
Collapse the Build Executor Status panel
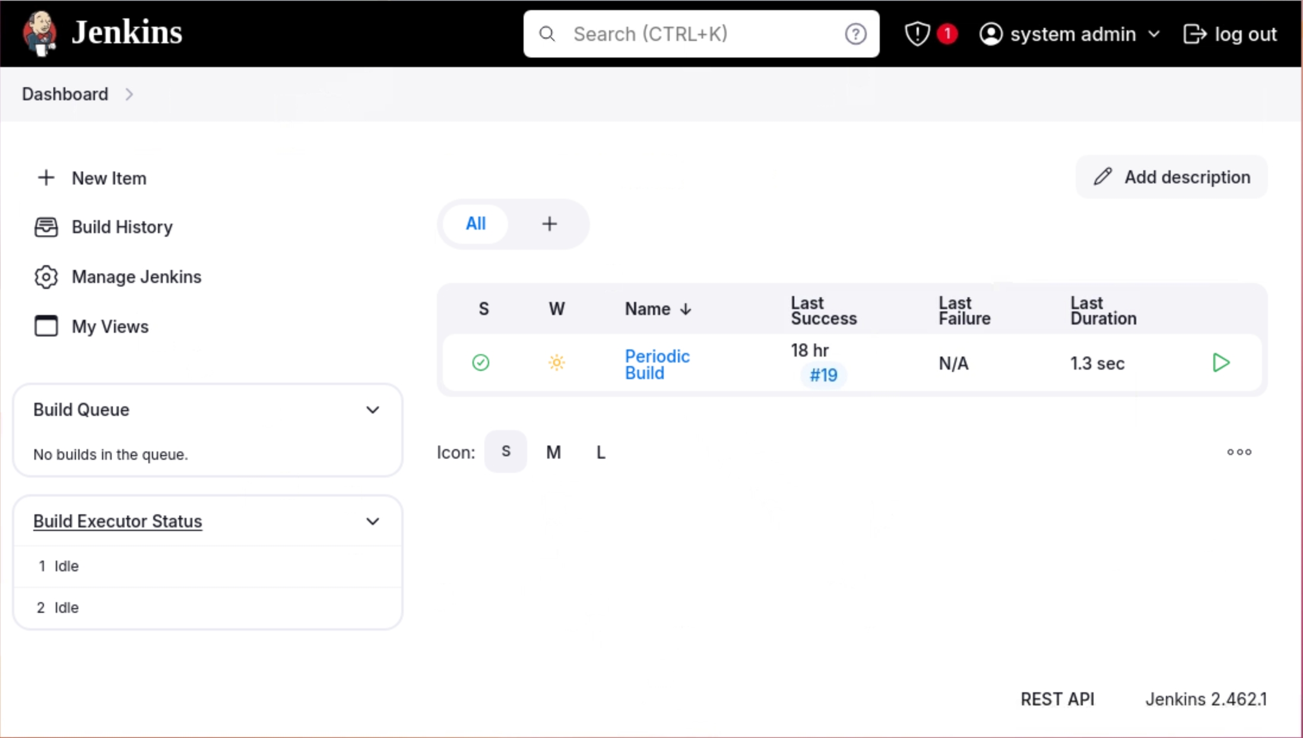point(372,521)
